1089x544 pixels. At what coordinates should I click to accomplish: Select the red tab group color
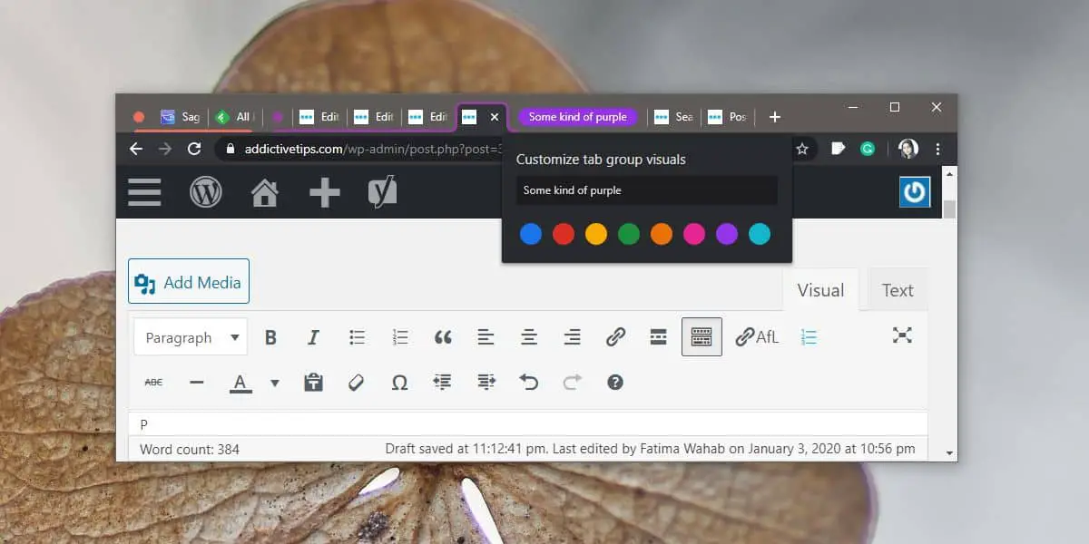pyautogui.click(x=564, y=234)
